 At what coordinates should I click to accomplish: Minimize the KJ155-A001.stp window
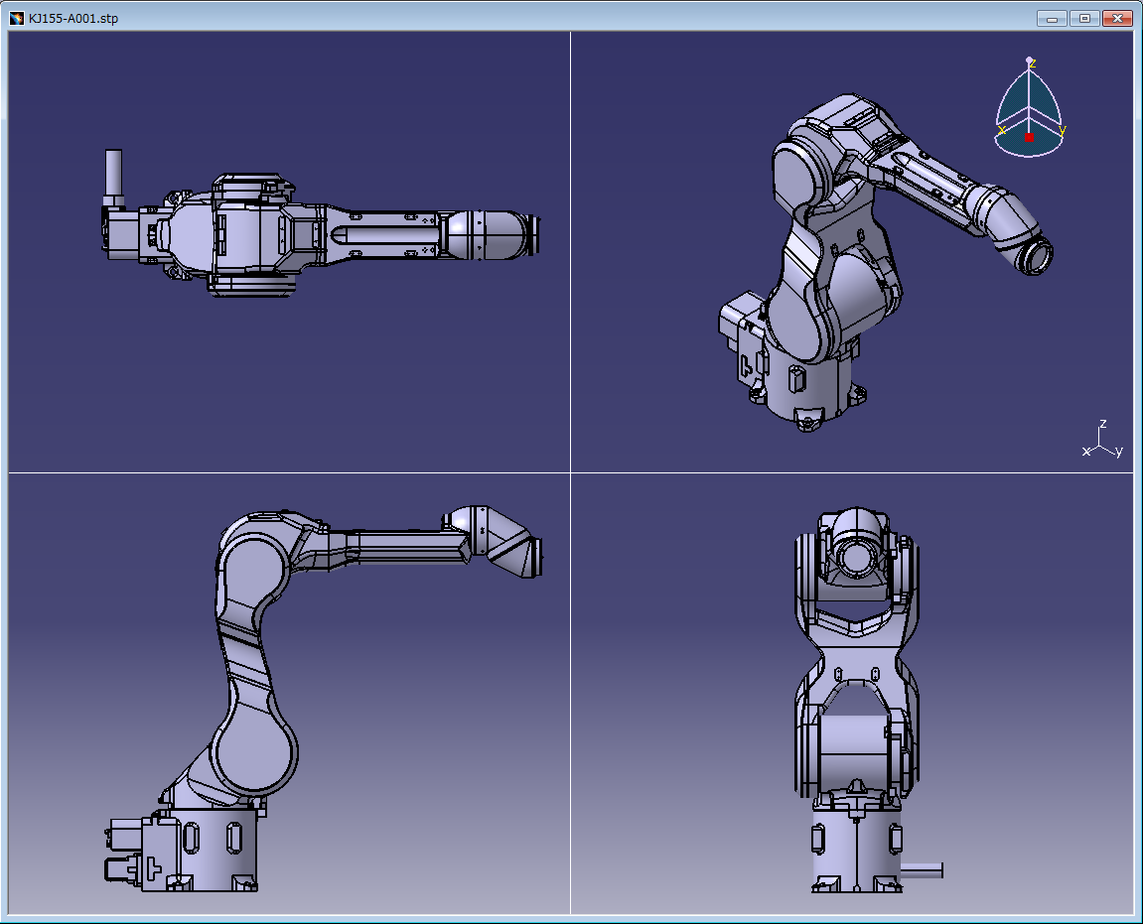pyautogui.click(x=1052, y=18)
